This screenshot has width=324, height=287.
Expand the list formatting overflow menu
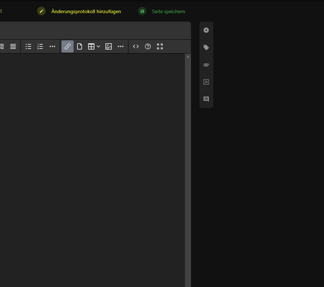click(x=52, y=46)
